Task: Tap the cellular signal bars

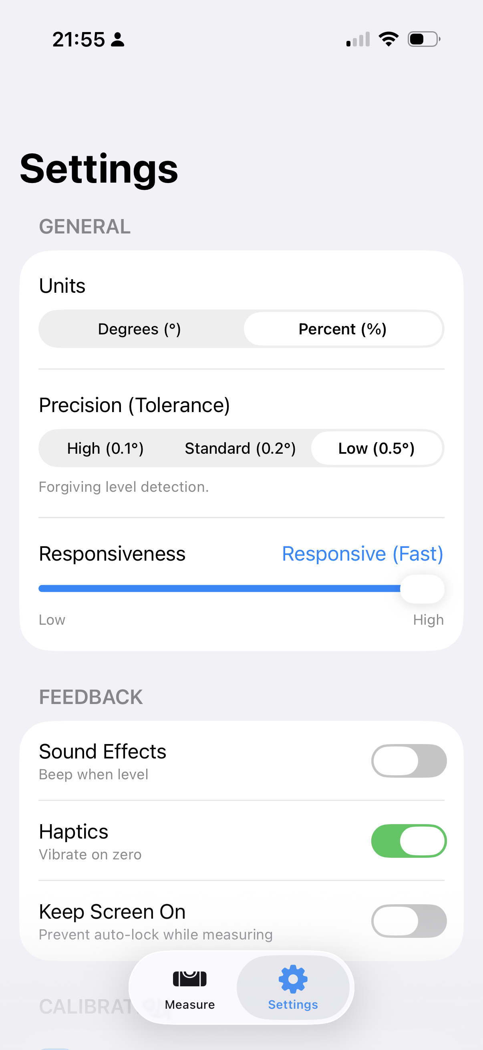Action: pos(358,39)
